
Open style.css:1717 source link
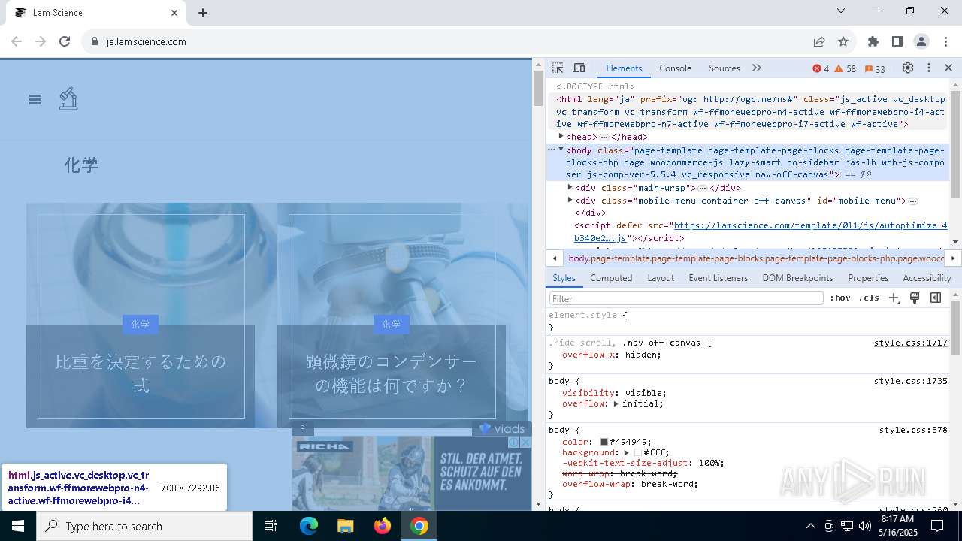pos(910,343)
